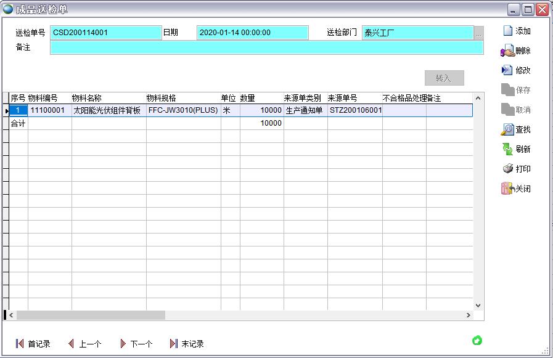Screen dimensions: 553x358
Task: Jump to last record (末记录)
Action: click(174, 344)
